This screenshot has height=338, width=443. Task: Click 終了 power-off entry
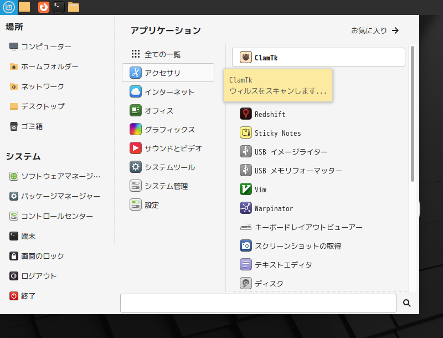[22, 296]
